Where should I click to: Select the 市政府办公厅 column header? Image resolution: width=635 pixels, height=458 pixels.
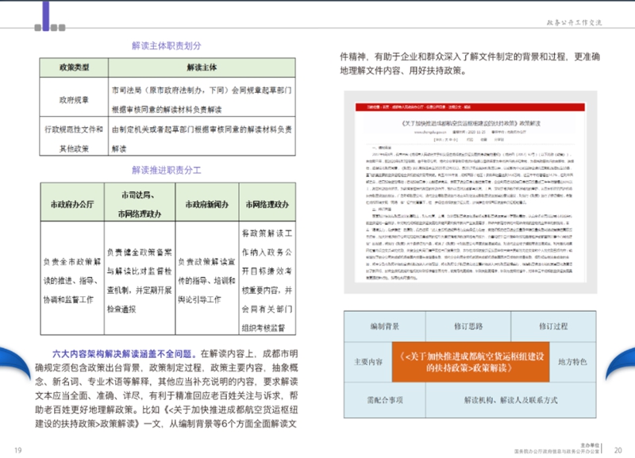(x=72, y=202)
